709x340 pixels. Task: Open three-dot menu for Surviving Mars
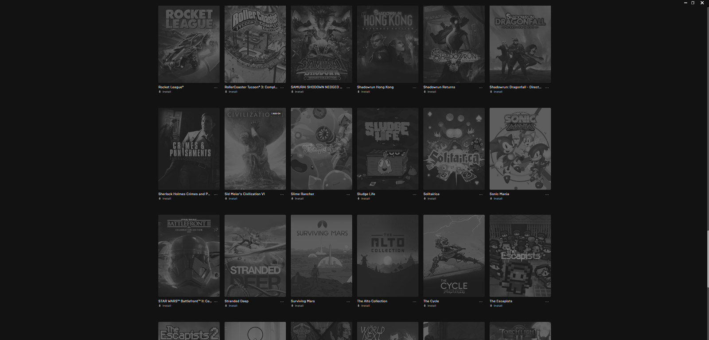tap(348, 301)
